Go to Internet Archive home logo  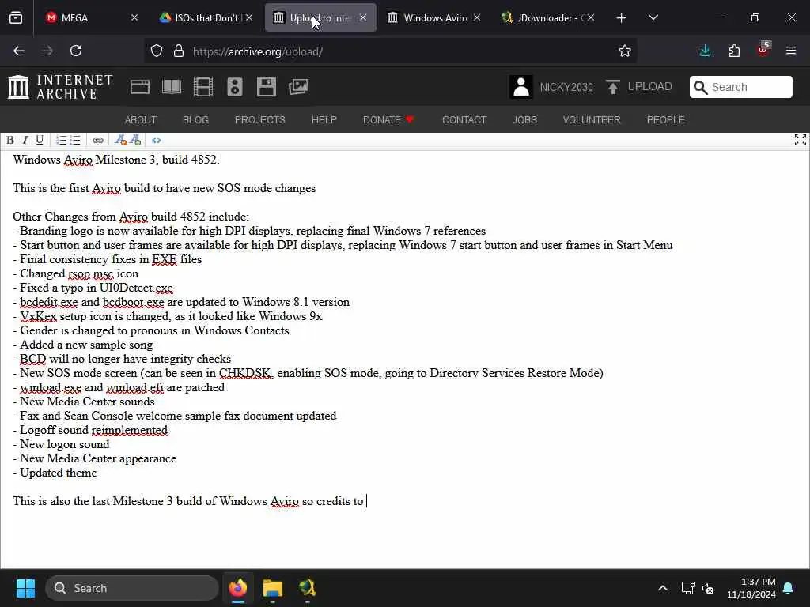click(x=60, y=87)
